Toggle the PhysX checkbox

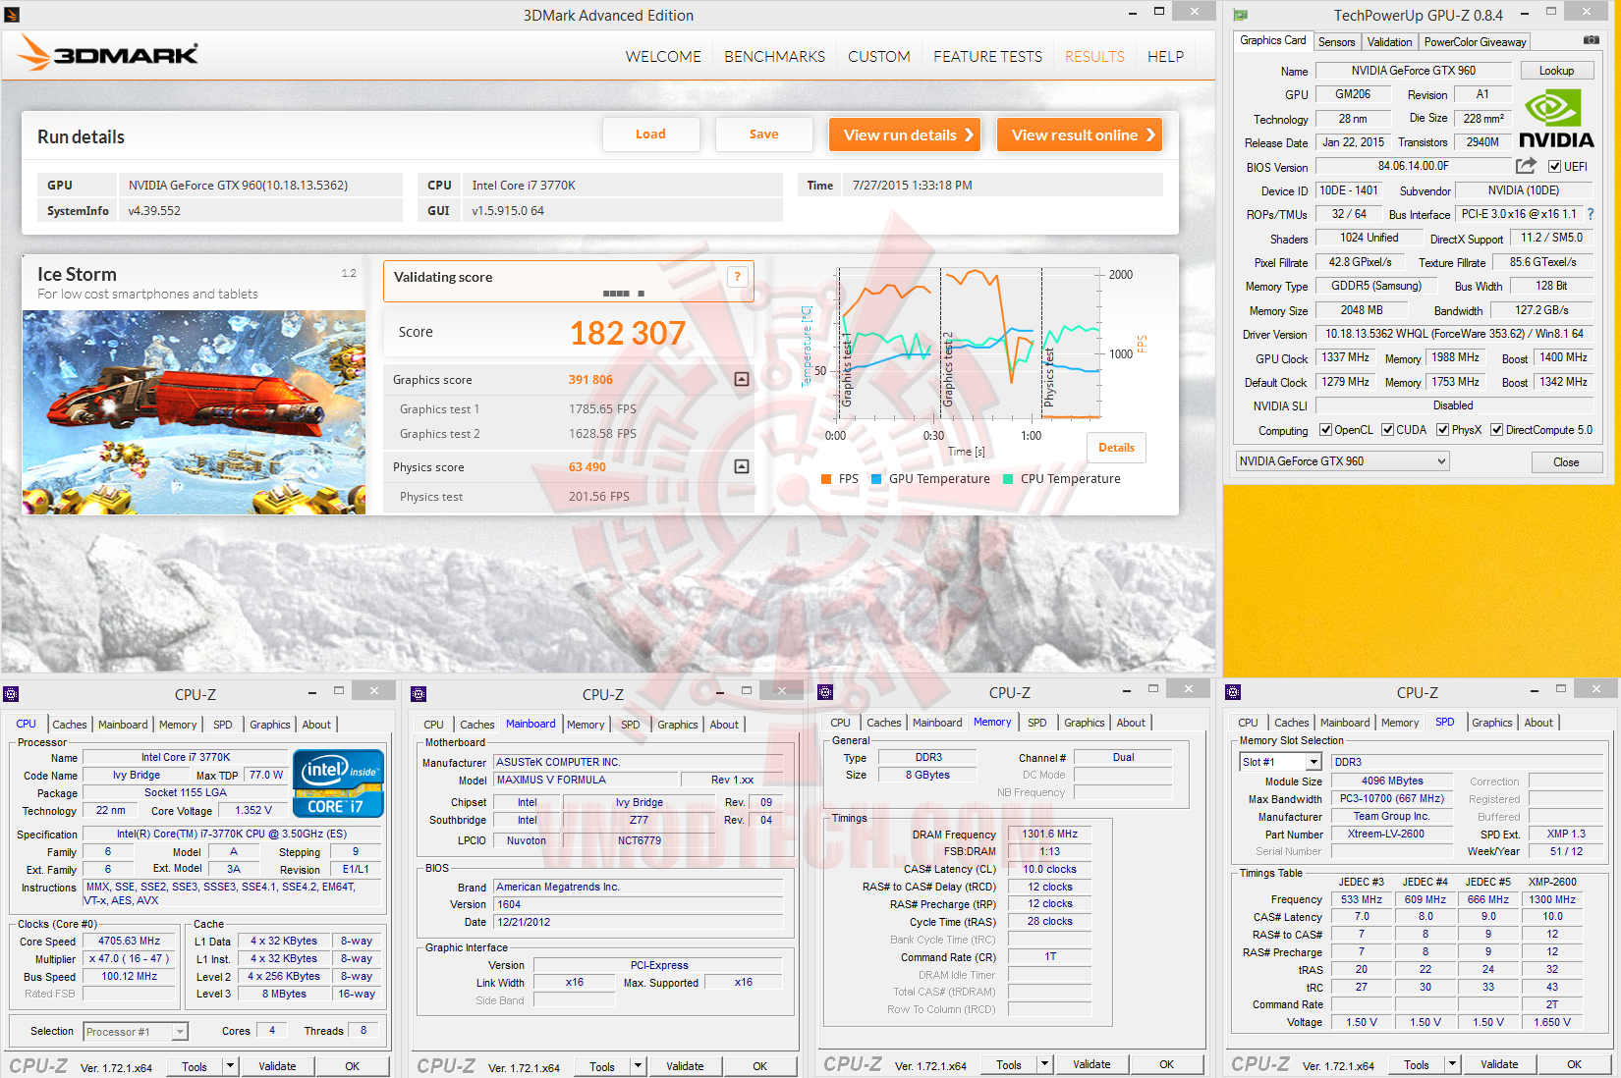pyautogui.click(x=1443, y=430)
